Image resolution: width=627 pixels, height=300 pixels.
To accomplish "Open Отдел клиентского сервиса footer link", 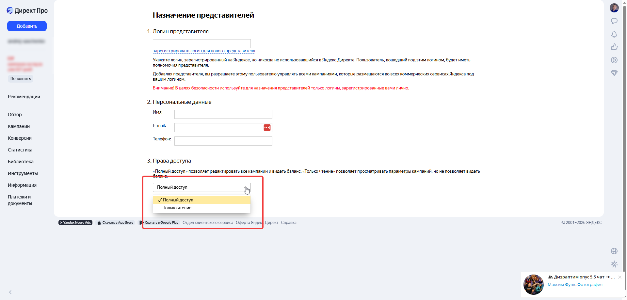I will [208, 223].
